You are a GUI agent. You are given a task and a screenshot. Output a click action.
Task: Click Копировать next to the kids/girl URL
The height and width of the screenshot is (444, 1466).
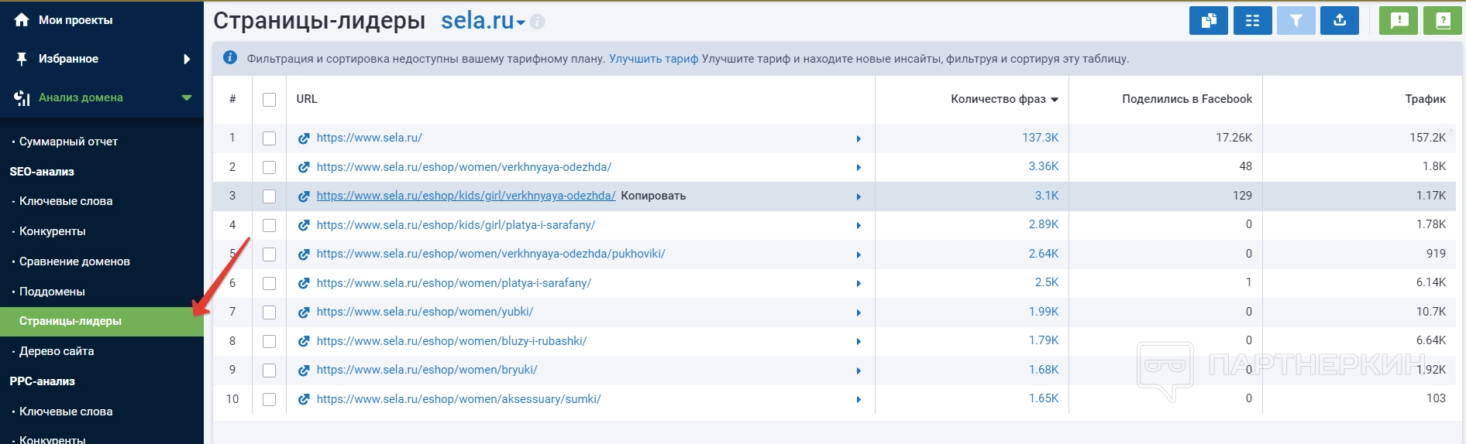click(x=653, y=196)
